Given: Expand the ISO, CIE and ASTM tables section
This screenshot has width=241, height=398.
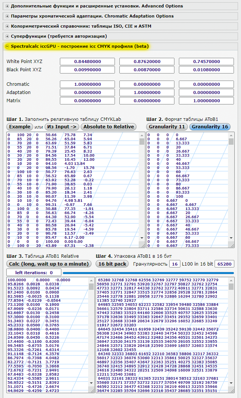Looking at the screenshot, I should coord(81,26).
